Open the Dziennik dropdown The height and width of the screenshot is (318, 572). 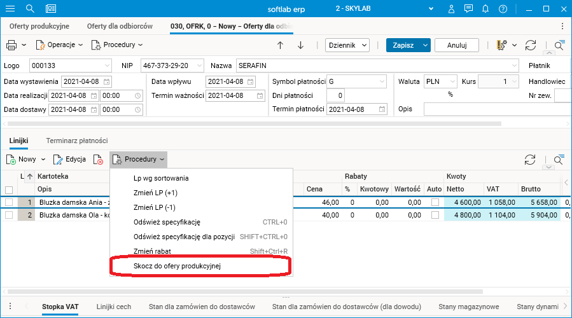[x=347, y=45]
